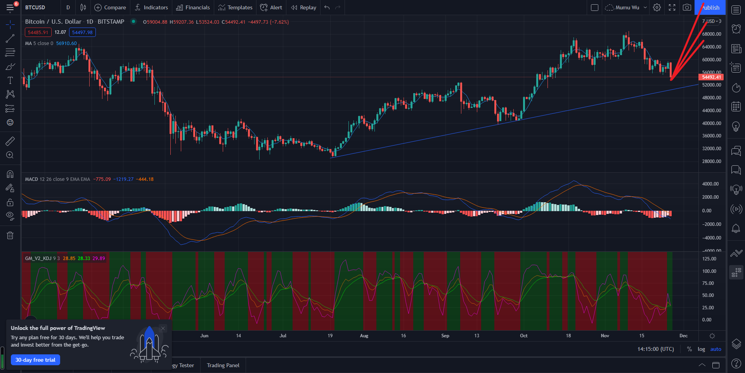Toggle magnet mode for drawings

click(x=10, y=174)
